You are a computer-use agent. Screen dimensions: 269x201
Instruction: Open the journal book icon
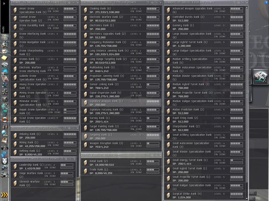click(5, 140)
